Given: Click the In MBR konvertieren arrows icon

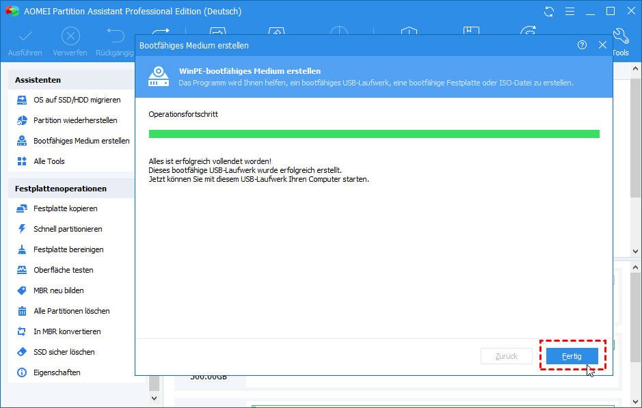Looking at the screenshot, I should (x=22, y=331).
